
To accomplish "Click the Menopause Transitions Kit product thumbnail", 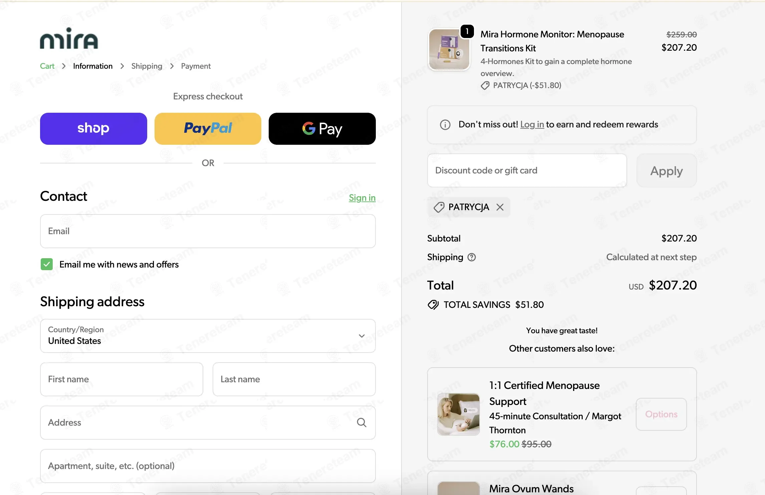I will (449, 49).
